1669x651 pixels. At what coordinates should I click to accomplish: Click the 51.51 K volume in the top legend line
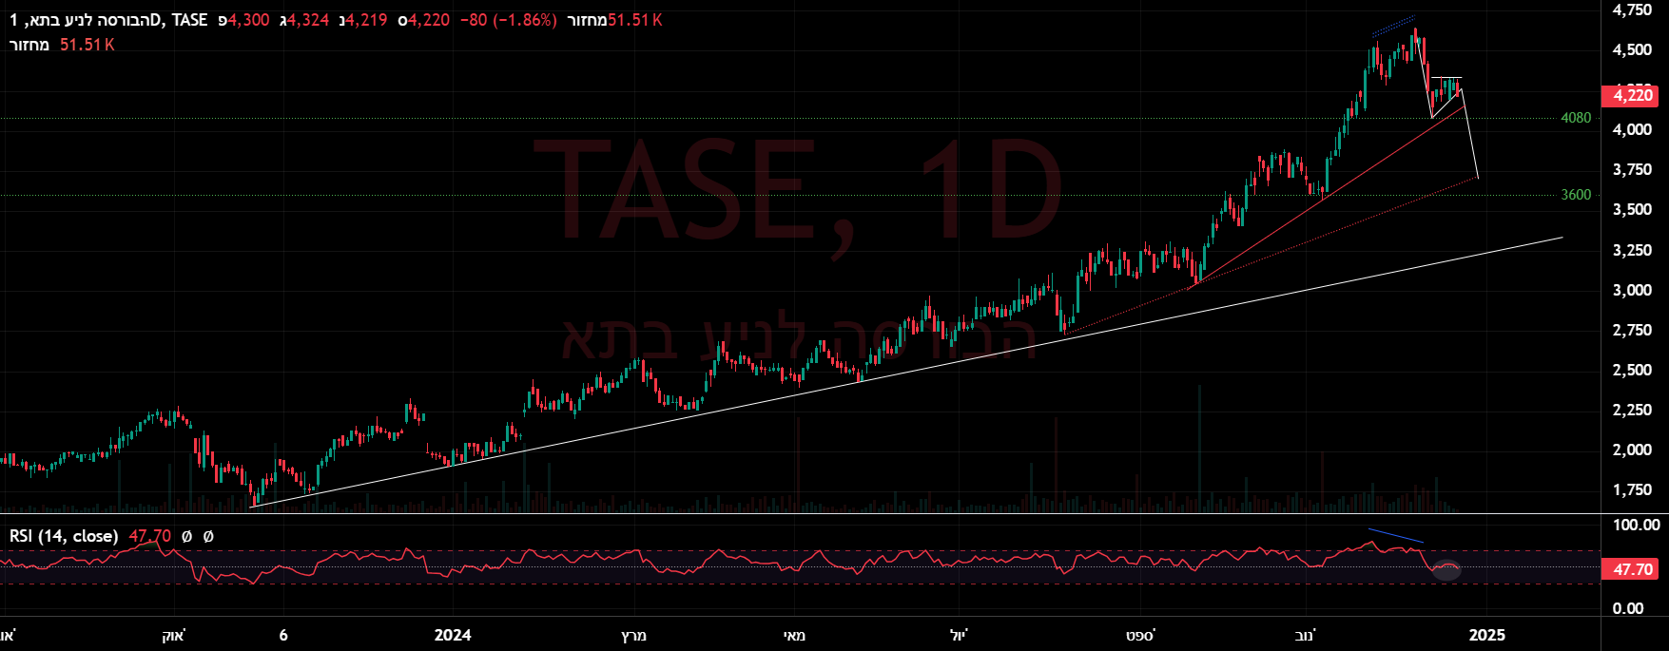[634, 20]
